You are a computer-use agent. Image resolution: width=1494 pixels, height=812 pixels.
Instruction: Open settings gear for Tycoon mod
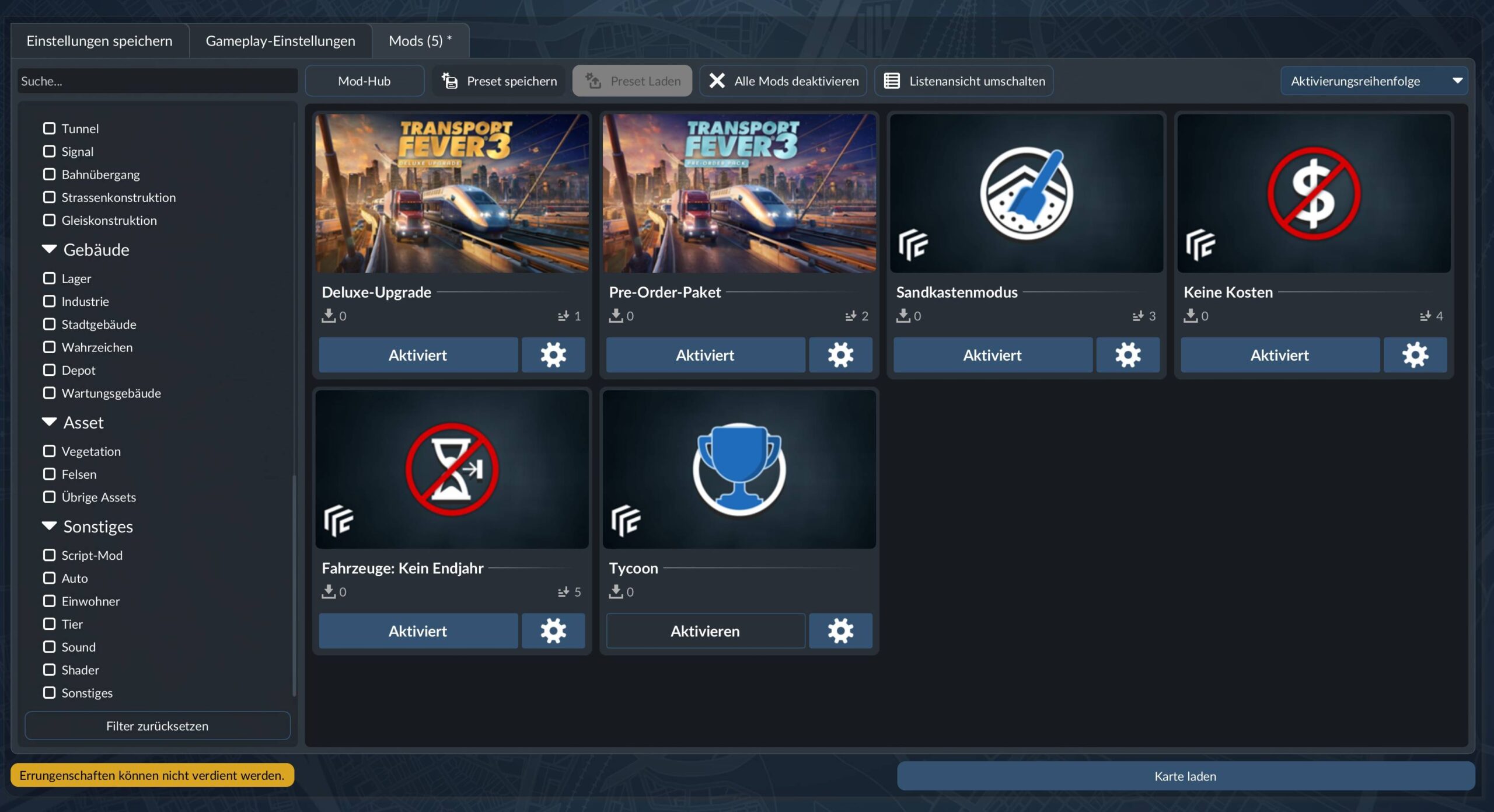[x=840, y=631]
